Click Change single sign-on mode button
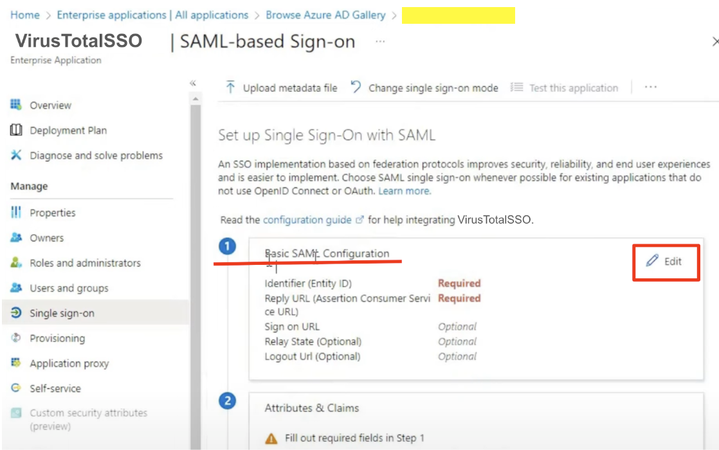Viewport: 719px width, 450px height. pyautogui.click(x=424, y=87)
